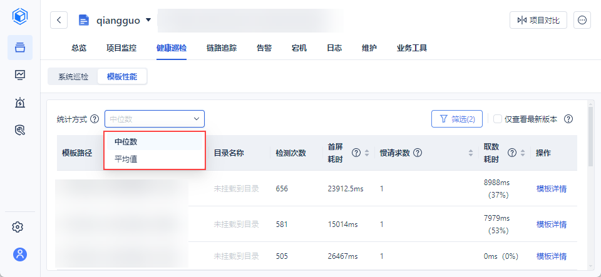Sort by 首屏耗时 column

[367, 153]
